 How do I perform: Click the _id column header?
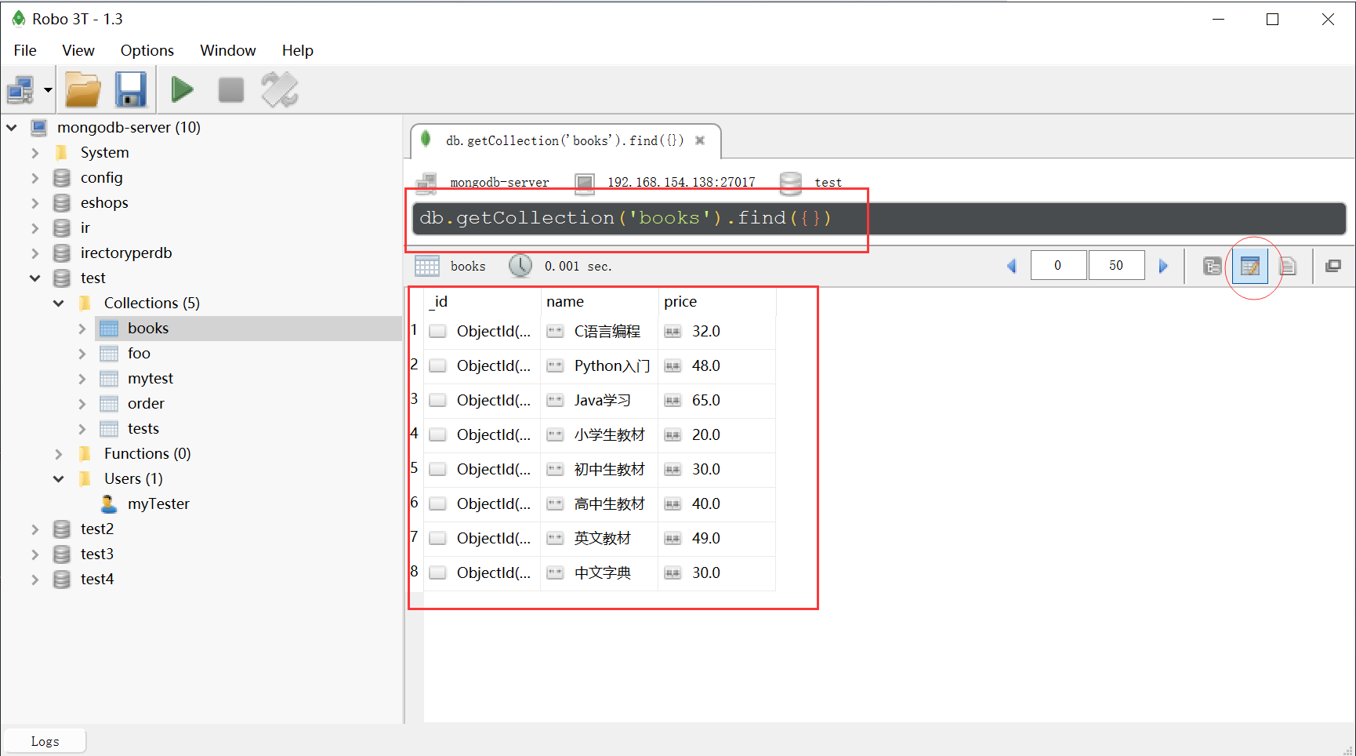[x=482, y=301]
